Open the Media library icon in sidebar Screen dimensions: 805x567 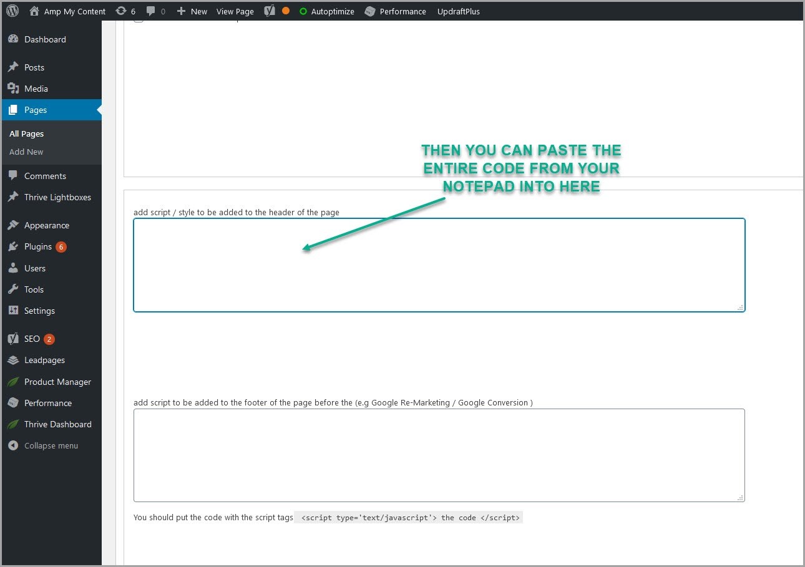14,88
